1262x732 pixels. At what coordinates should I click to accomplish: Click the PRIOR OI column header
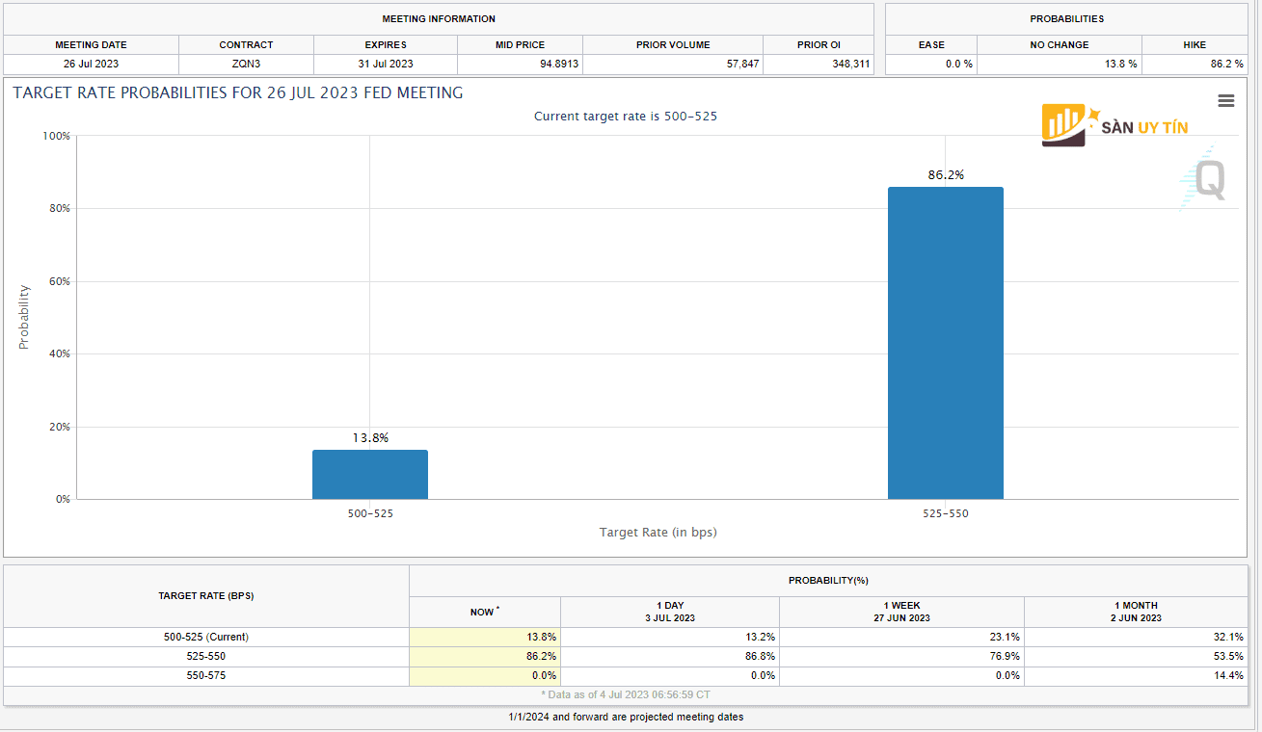tap(819, 45)
